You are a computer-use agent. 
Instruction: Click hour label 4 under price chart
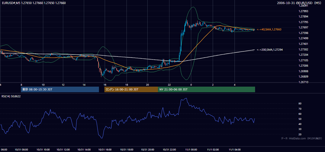point(235,85)
